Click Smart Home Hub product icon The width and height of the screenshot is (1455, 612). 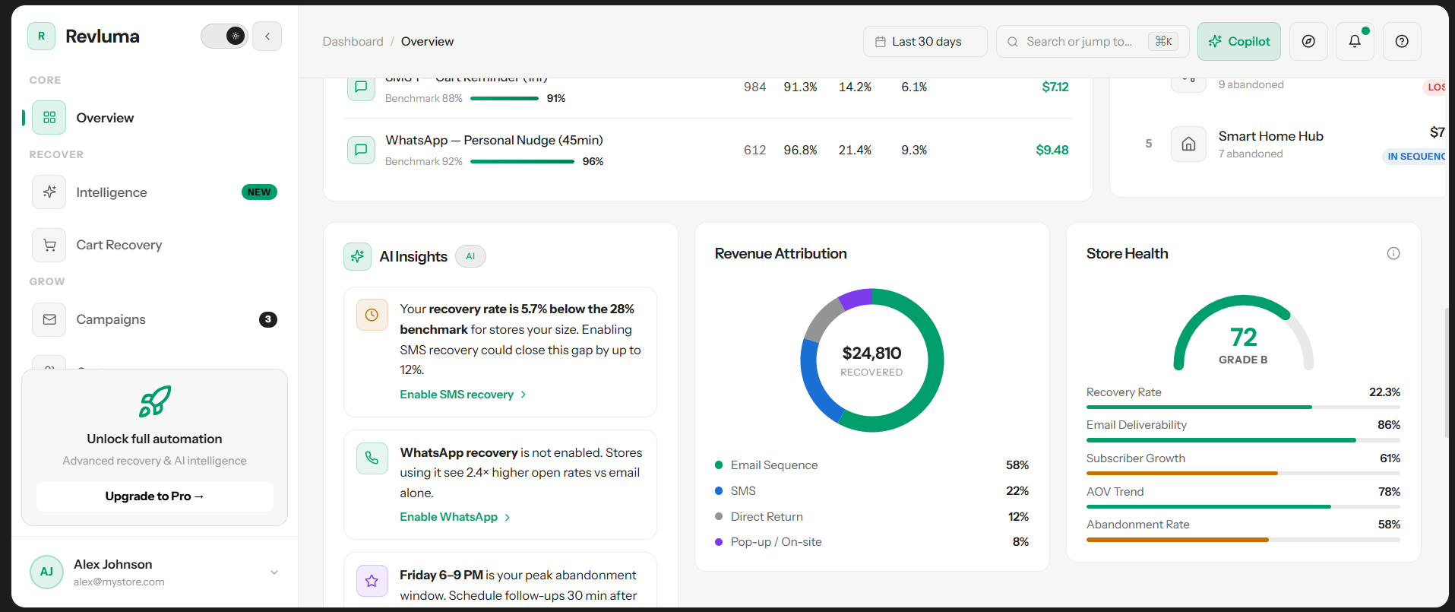click(1189, 144)
